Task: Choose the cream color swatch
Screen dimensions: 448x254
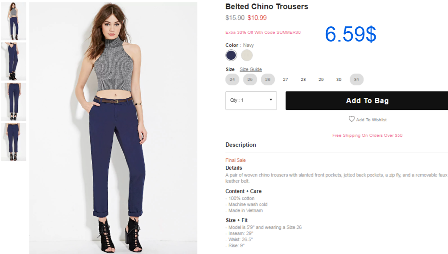Action: click(x=247, y=55)
